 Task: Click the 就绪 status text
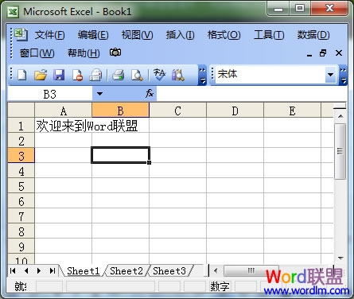[x=21, y=286]
